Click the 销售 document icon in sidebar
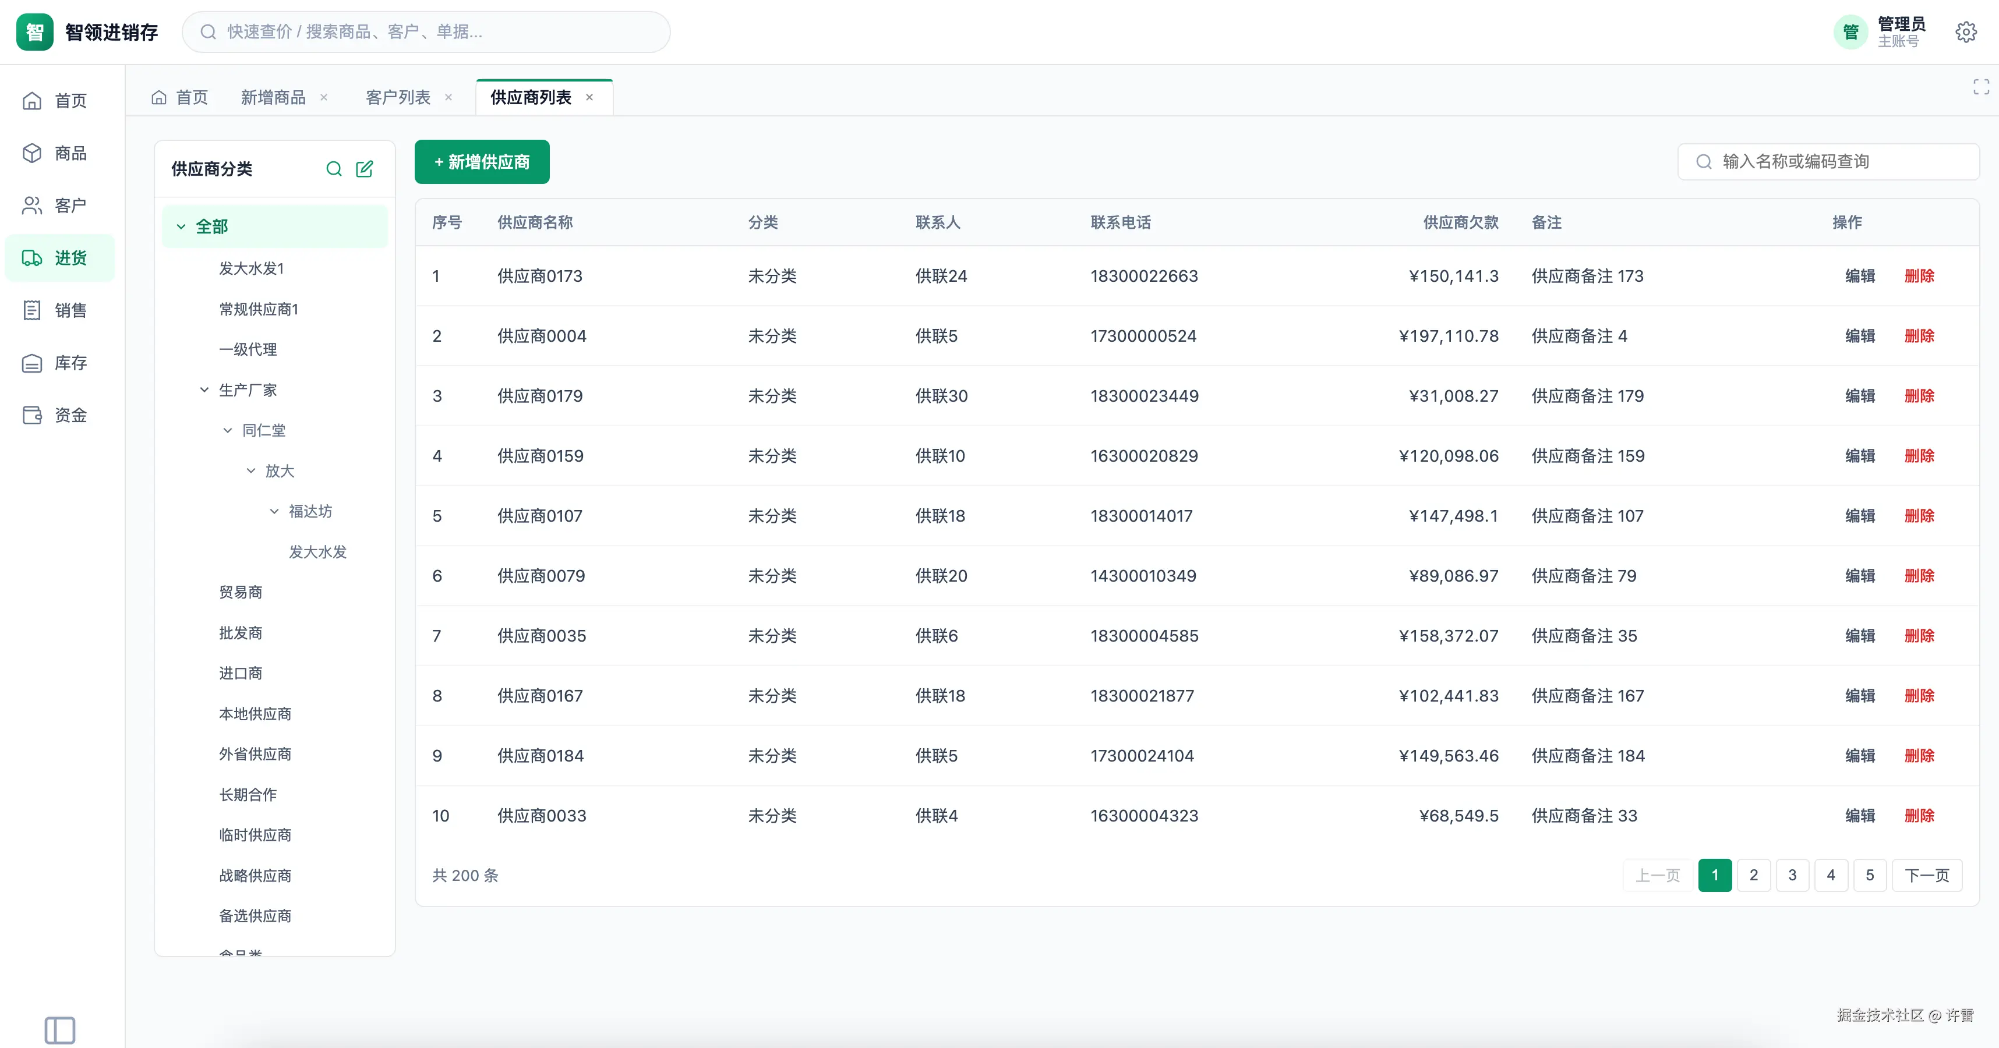The height and width of the screenshot is (1048, 1999). [x=32, y=310]
